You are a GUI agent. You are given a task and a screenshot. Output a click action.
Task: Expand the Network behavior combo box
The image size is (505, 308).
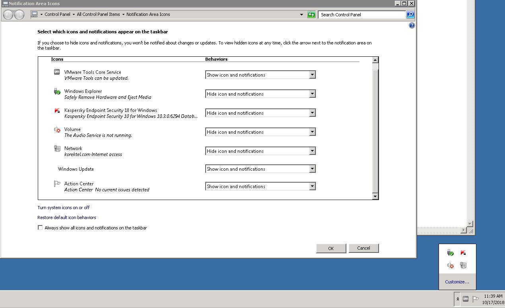click(260, 151)
